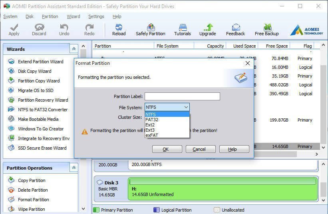This screenshot has height=214, width=328.
Task: Click the Upgrade toolbar icon
Action: (x=207, y=30)
